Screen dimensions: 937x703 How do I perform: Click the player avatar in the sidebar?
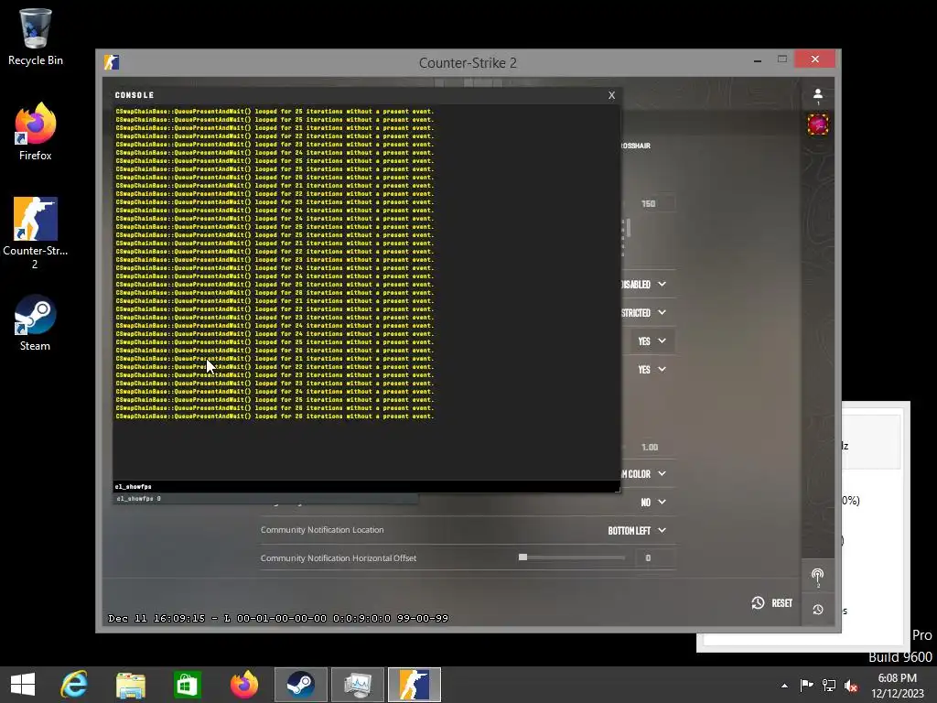point(817,124)
